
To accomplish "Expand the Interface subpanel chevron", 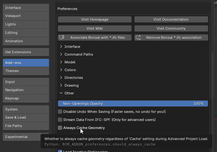I will 61,47.
